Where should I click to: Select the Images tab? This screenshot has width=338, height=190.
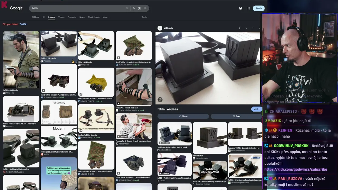coord(51,17)
